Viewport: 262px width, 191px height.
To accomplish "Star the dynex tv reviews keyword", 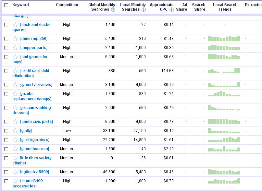I will (15, 85).
